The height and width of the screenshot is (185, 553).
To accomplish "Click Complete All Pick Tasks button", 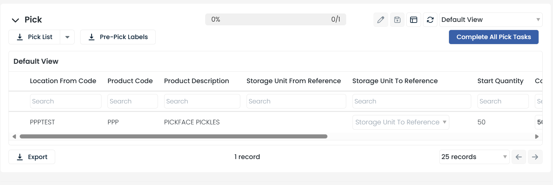I will (x=493, y=37).
